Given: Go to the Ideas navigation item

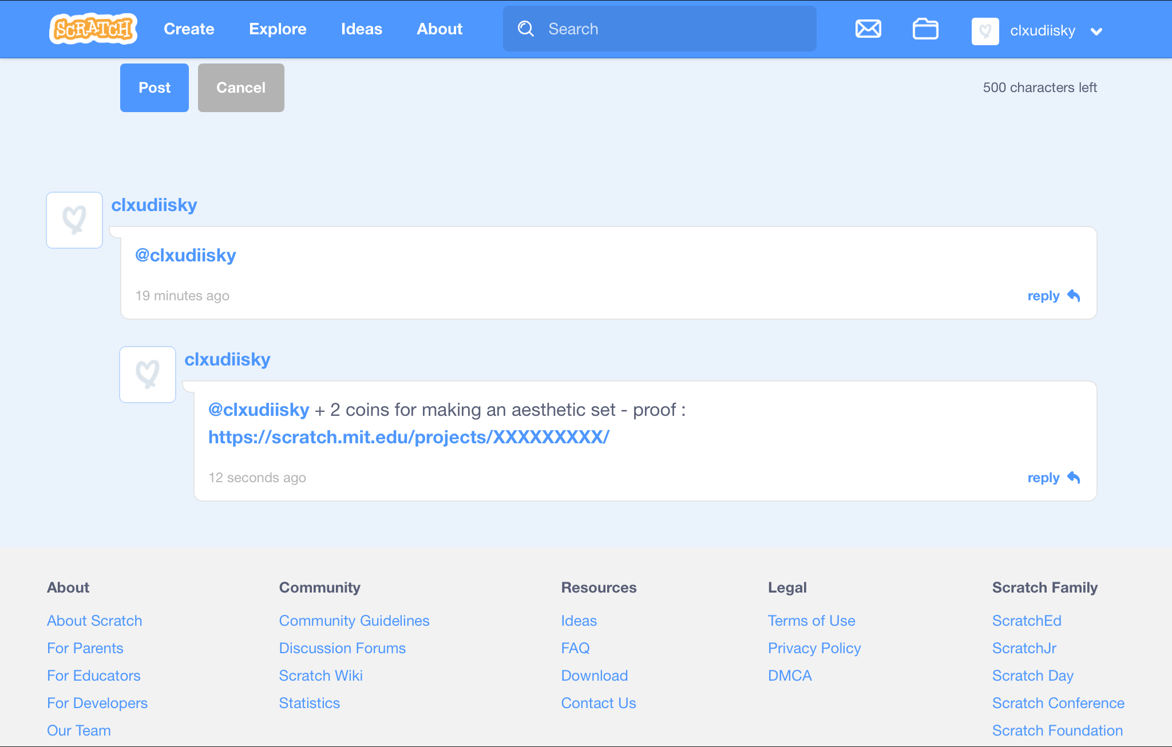Looking at the screenshot, I should (x=361, y=29).
